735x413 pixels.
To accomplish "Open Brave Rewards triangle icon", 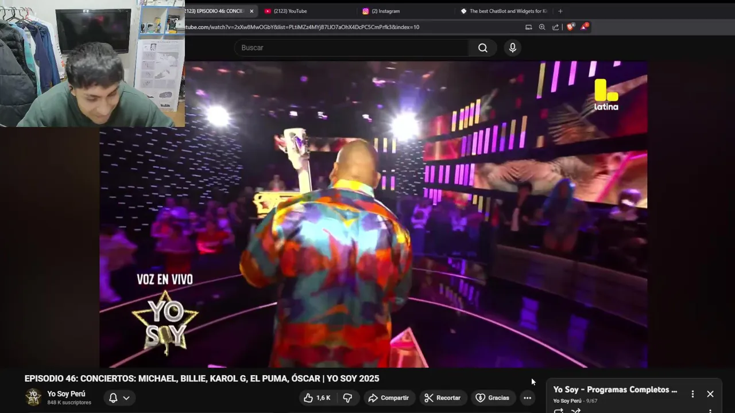I will tap(584, 27).
